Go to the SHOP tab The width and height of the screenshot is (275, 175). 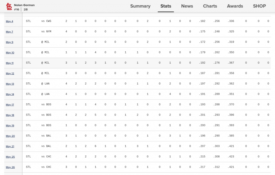(259, 6)
